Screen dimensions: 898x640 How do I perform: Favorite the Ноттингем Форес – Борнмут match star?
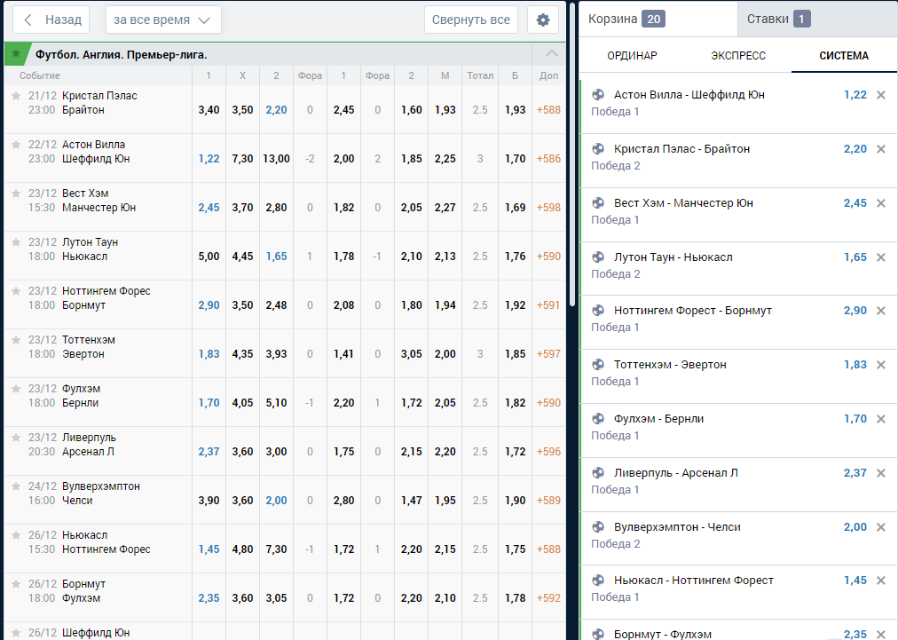16,290
